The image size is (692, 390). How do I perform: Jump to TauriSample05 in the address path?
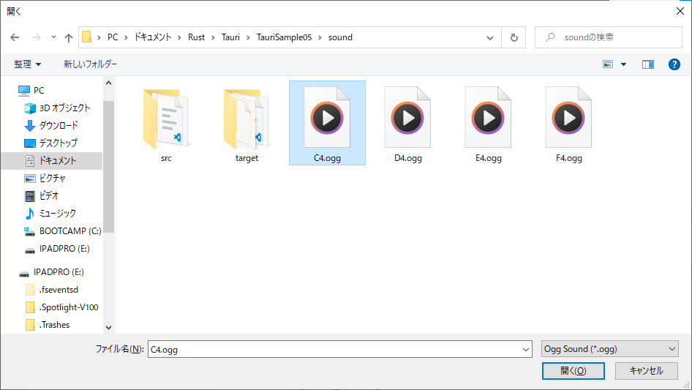click(x=285, y=37)
